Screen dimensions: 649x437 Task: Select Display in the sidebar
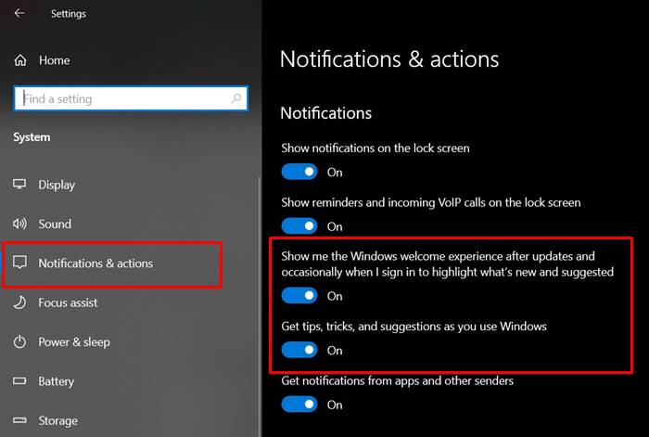click(x=57, y=185)
